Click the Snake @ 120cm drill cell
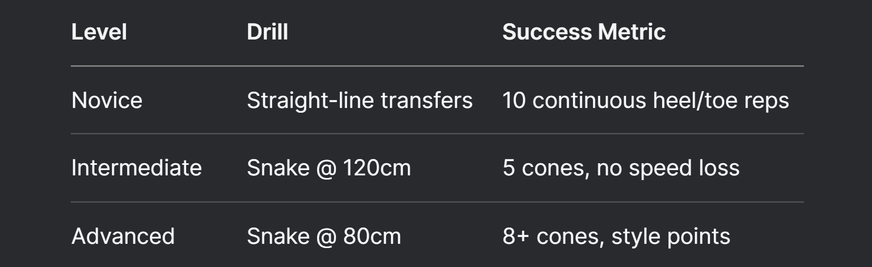Viewport: 872px width, 267px height. click(x=329, y=168)
